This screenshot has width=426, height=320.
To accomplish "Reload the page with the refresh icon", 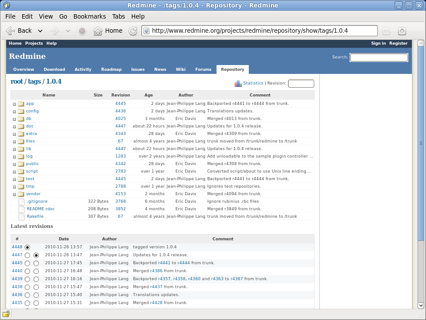I will (133, 31).
